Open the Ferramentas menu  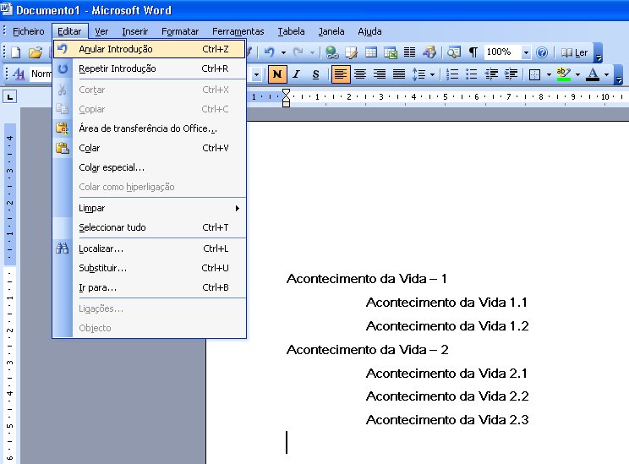click(238, 31)
